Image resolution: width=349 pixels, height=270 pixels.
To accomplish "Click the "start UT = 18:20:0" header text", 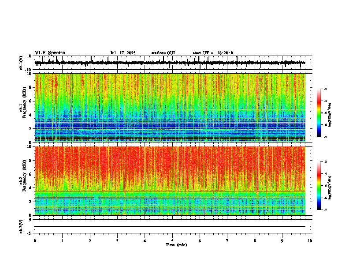I will (x=213, y=53).
